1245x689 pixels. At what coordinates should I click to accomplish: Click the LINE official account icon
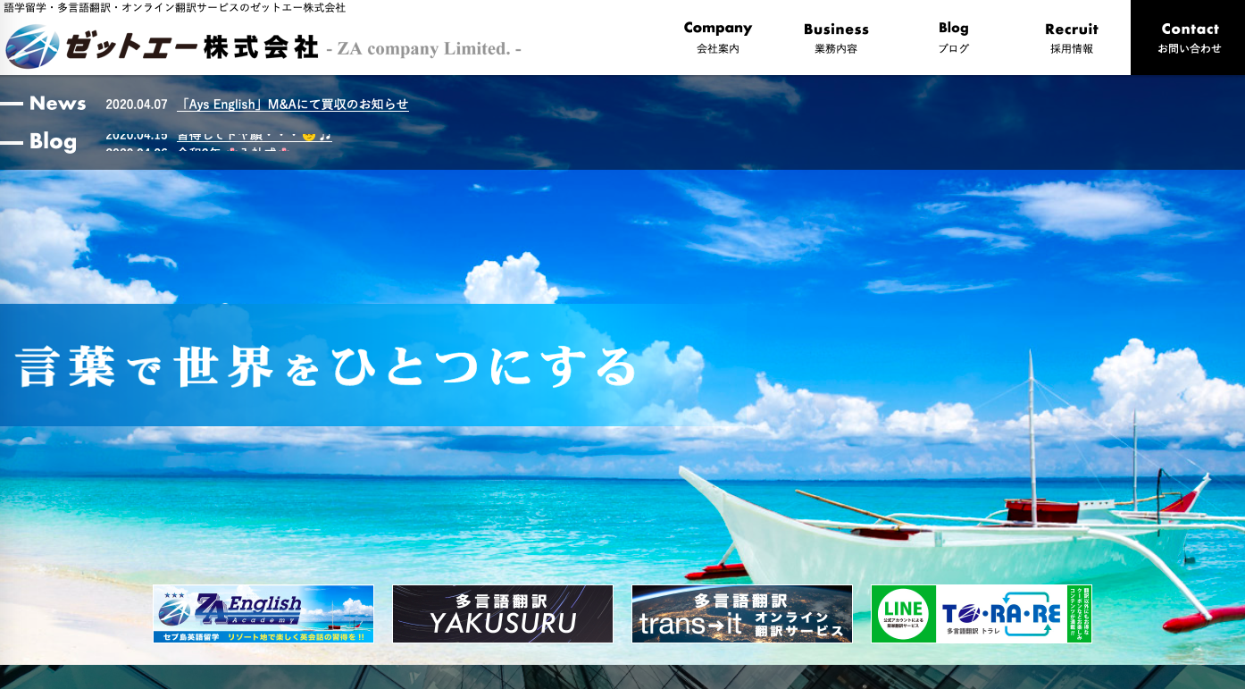tap(905, 614)
